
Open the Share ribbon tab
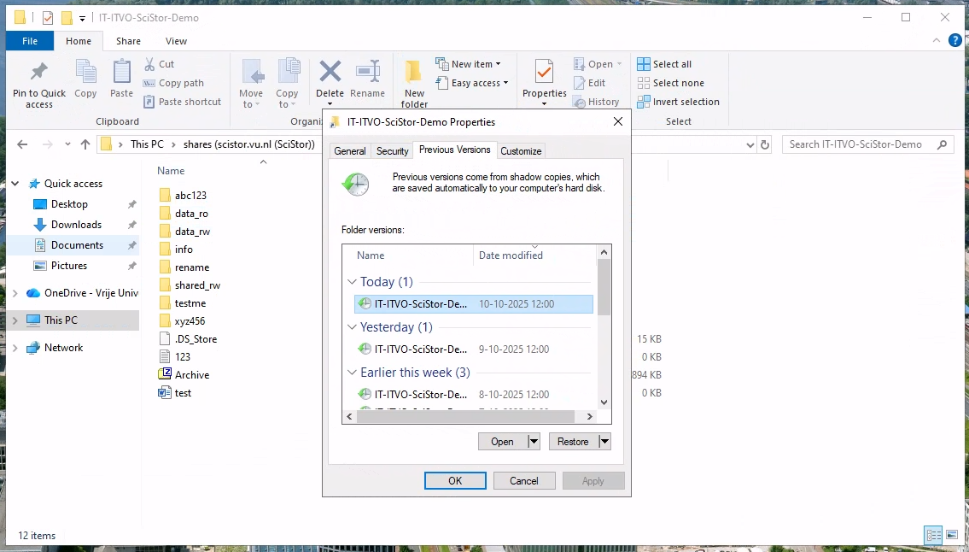(x=128, y=40)
